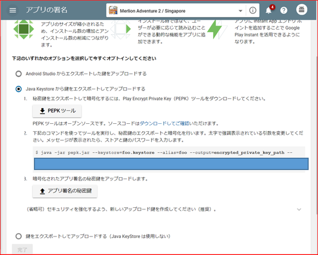
Task: Click the green lightning Instant App icon
Action: pyautogui.click(x=217, y=30)
